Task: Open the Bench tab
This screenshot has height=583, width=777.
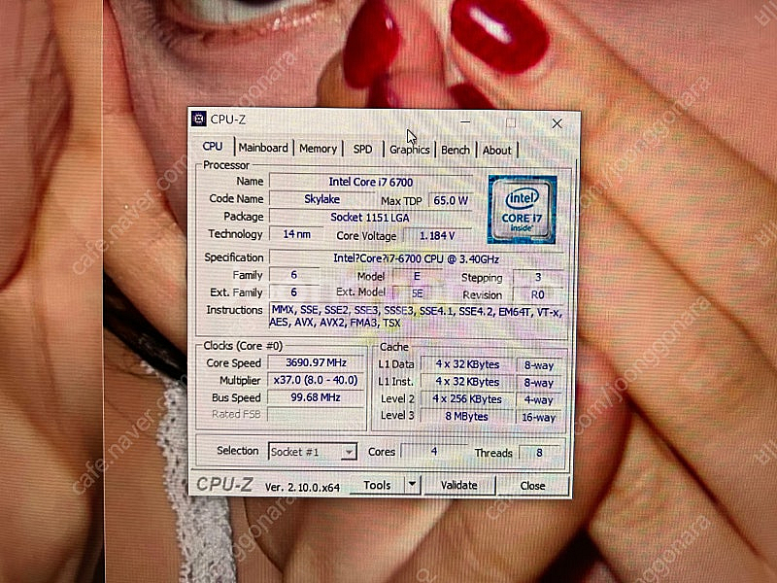Action: point(456,151)
